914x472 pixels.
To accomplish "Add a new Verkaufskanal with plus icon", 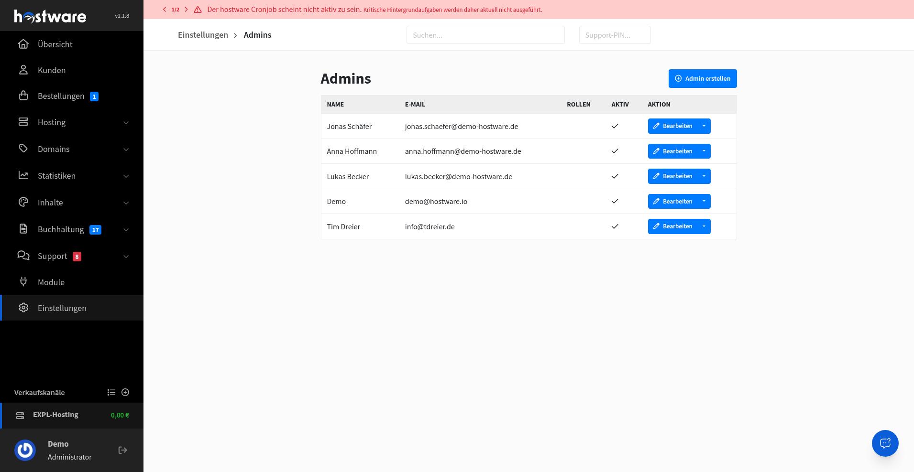I will 125,392.
